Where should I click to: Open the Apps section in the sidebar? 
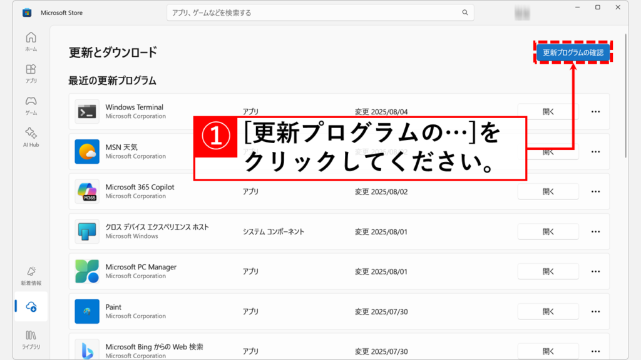pyautogui.click(x=31, y=74)
